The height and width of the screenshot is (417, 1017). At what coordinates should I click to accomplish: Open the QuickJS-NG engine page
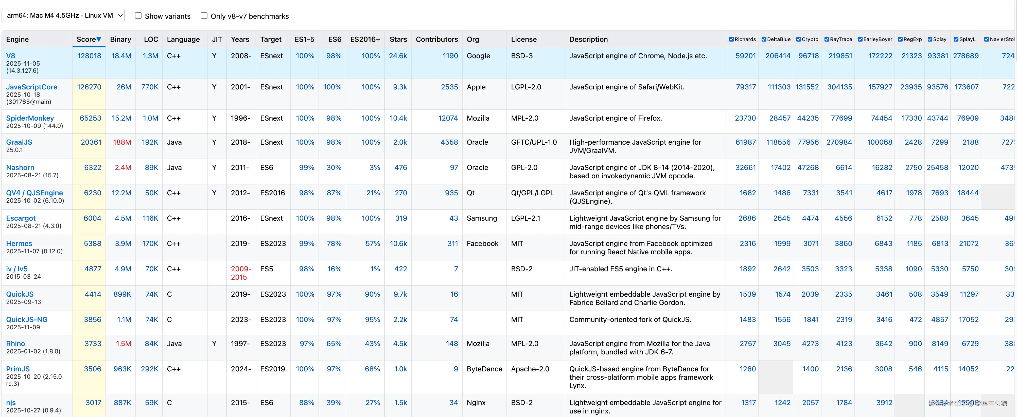(x=26, y=319)
